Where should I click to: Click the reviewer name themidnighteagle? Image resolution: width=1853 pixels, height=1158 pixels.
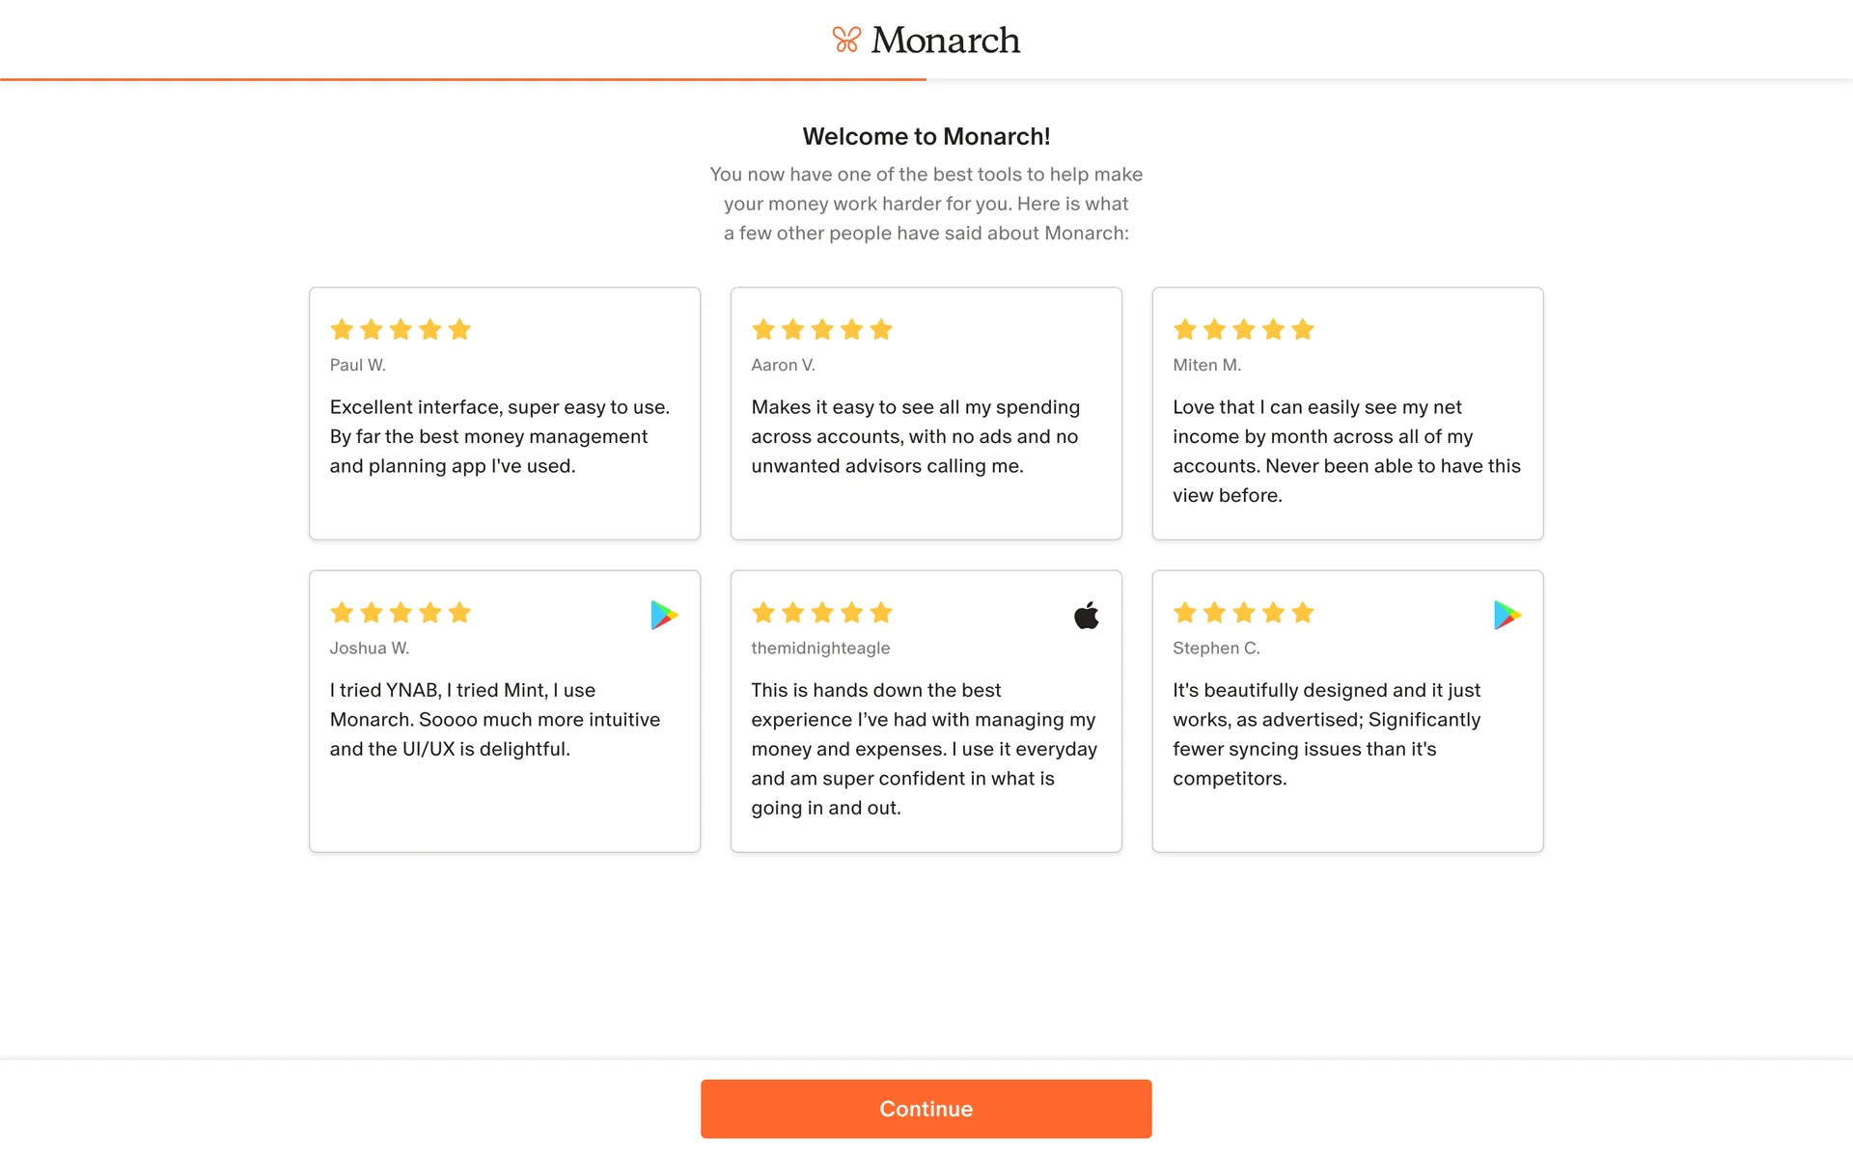[x=820, y=648]
